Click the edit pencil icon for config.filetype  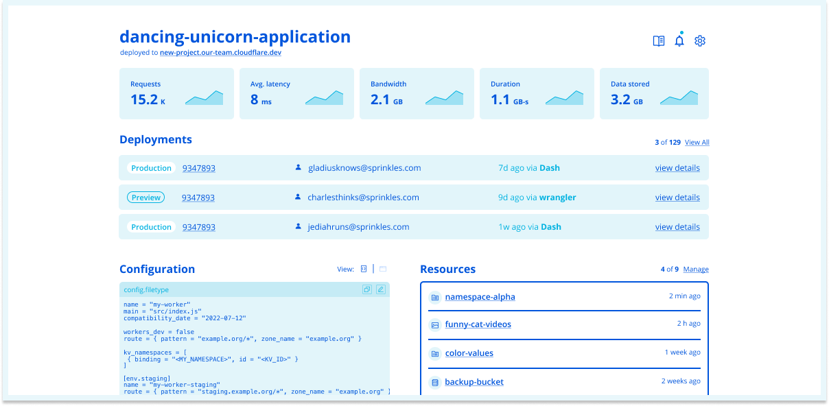[x=381, y=289]
